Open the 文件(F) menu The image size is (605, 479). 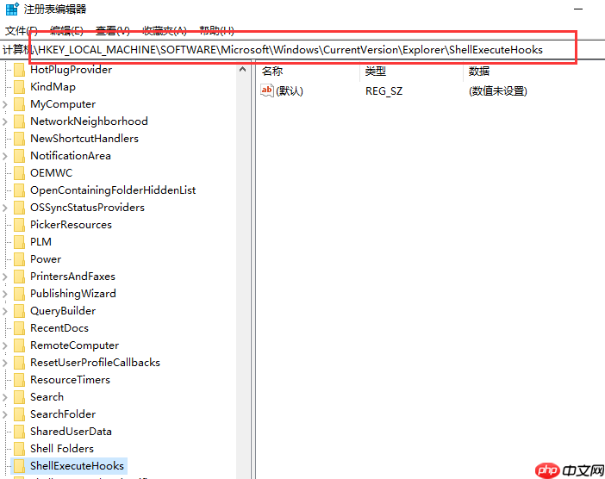pos(22,30)
